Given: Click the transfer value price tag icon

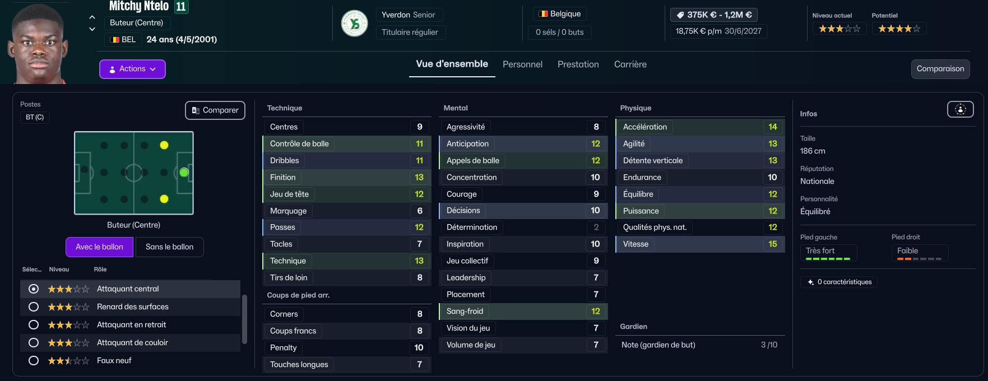Looking at the screenshot, I should [680, 15].
